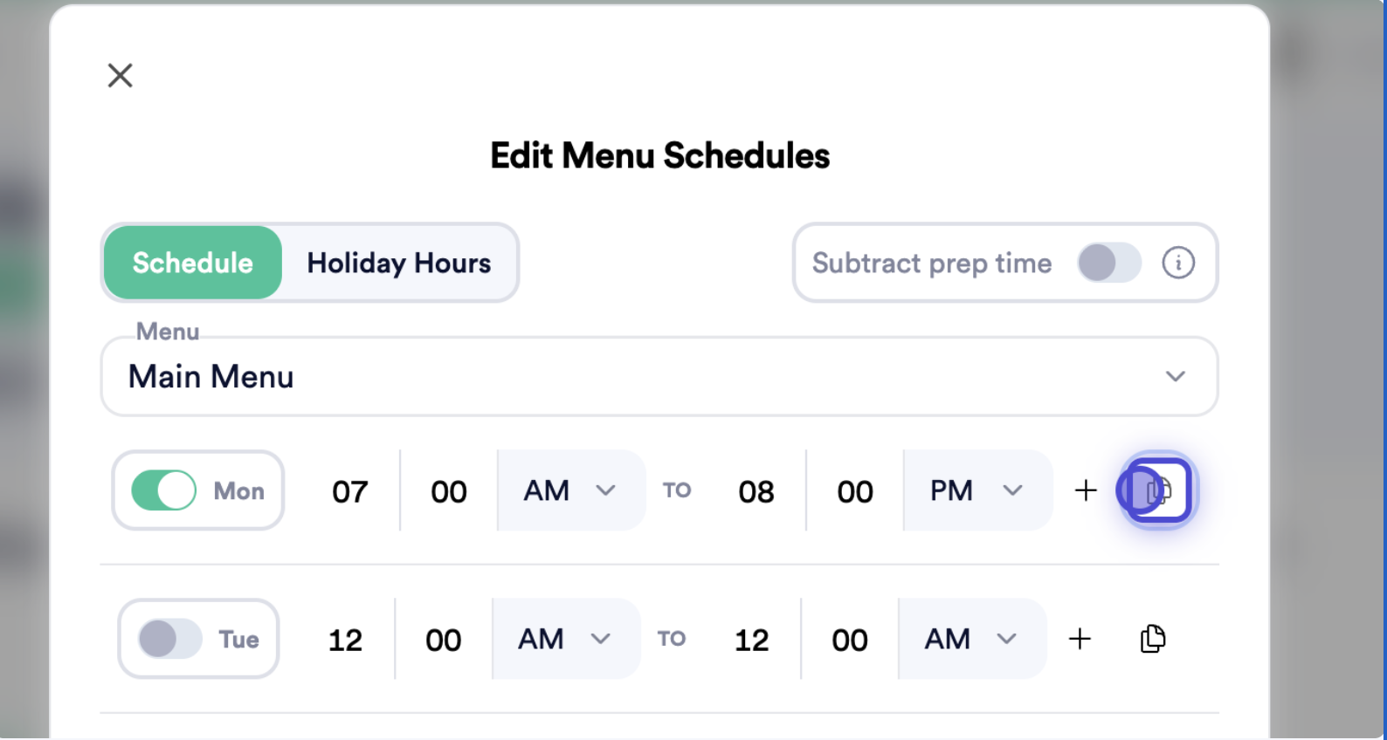Click Tuesday start hour field 12
This screenshot has height=740, width=1387.
coord(345,640)
